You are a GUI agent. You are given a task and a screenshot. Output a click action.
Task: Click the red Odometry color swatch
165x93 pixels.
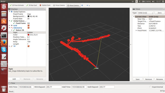[x=28, y=35]
